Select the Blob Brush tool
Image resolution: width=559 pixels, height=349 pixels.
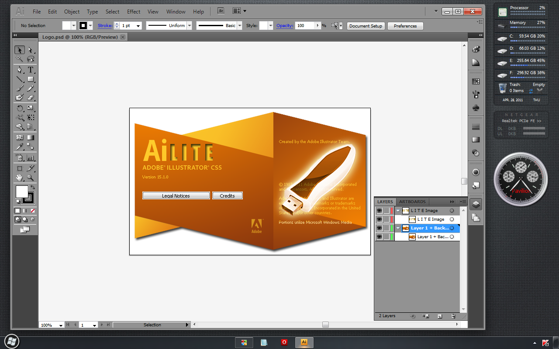click(20, 98)
